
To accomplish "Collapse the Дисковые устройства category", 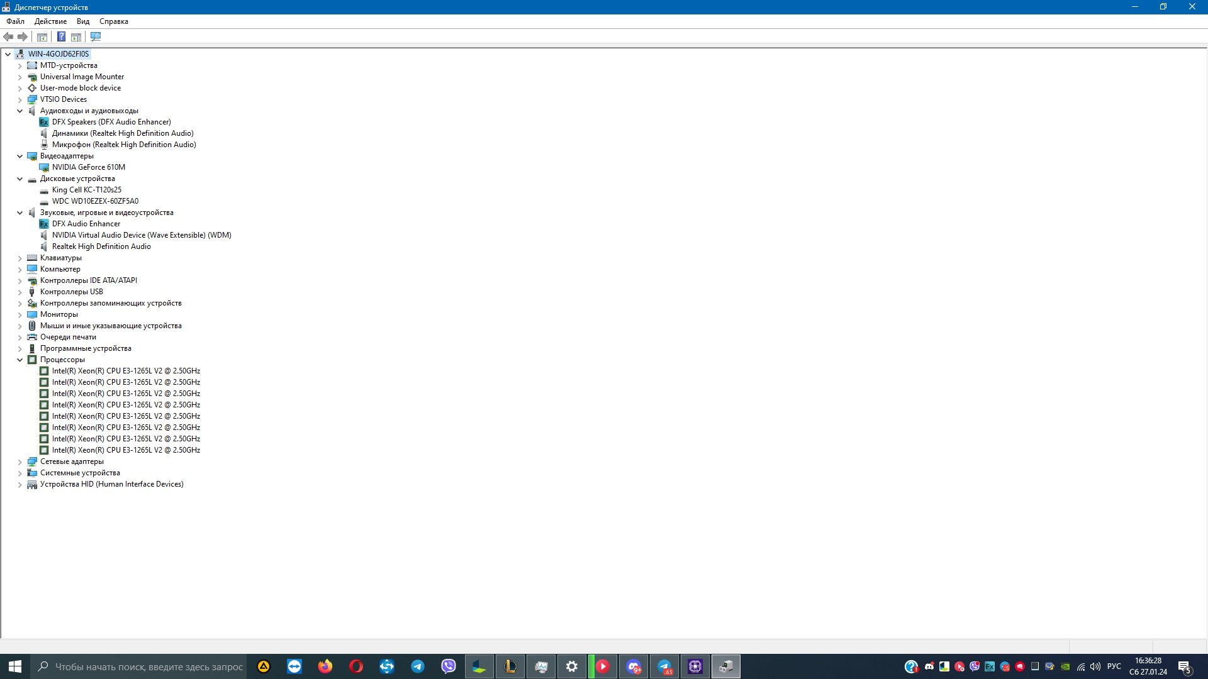I will [20, 179].
